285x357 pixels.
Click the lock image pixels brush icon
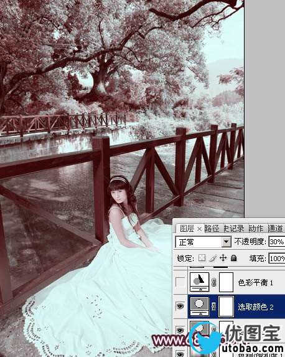coord(213,258)
